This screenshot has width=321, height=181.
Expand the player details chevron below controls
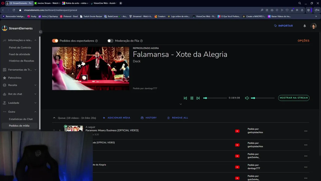pyautogui.click(x=181, y=104)
